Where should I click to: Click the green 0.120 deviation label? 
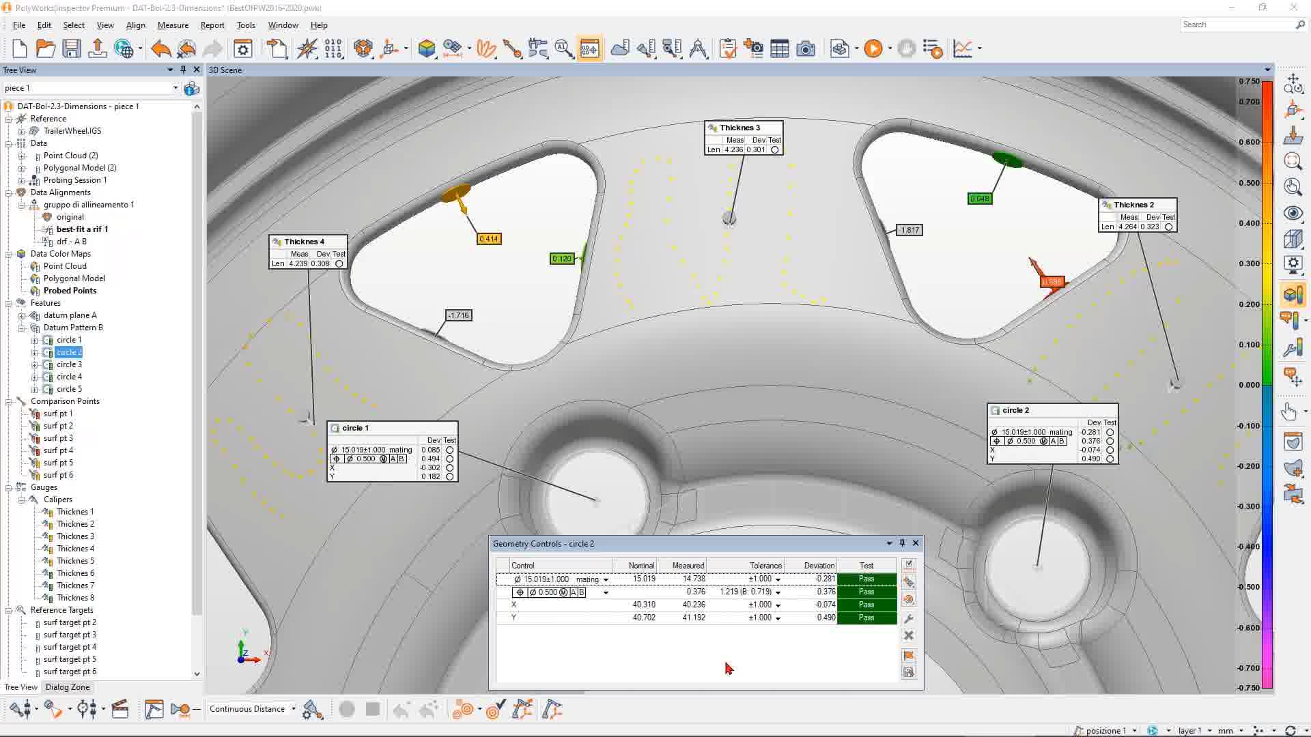(x=562, y=259)
